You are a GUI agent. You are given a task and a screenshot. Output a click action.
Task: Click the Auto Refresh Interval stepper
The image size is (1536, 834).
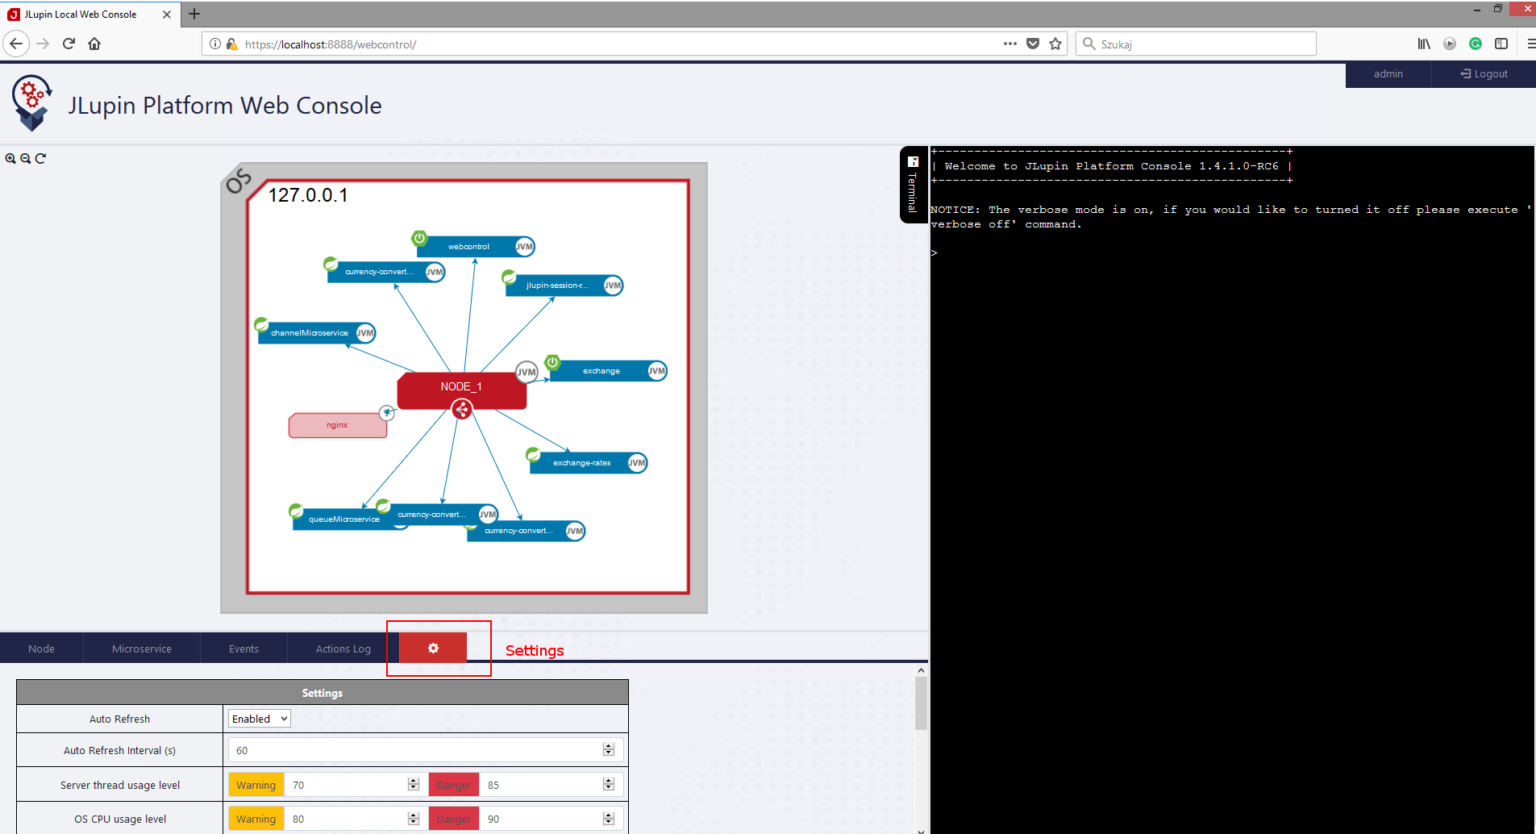[x=609, y=750]
